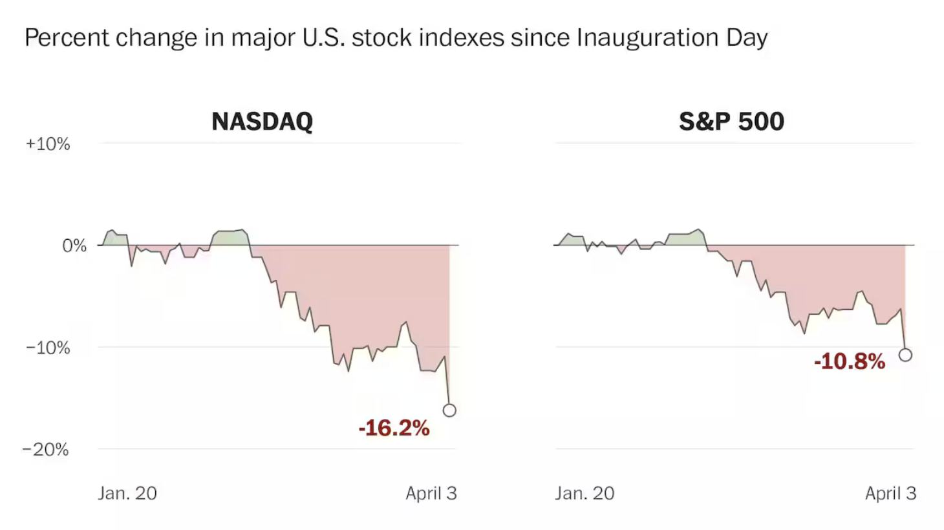Click the NASDAQ chart heading
944x530 pixels.
[262, 122]
